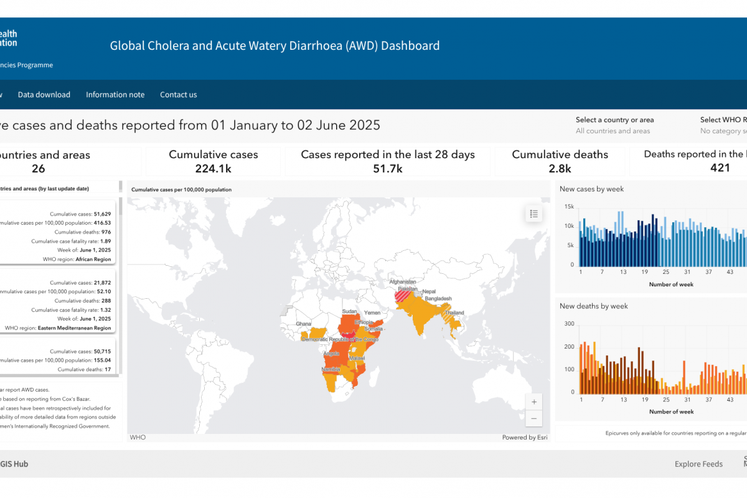Click the Cumulative deaths 2.8k indicator
Image resolution: width=747 pixels, height=498 pixels.
click(x=560, y=161)
